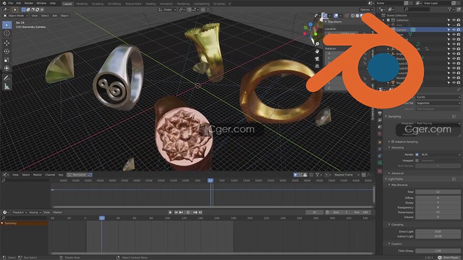Choose the Move tool

[x=6, y=43]
